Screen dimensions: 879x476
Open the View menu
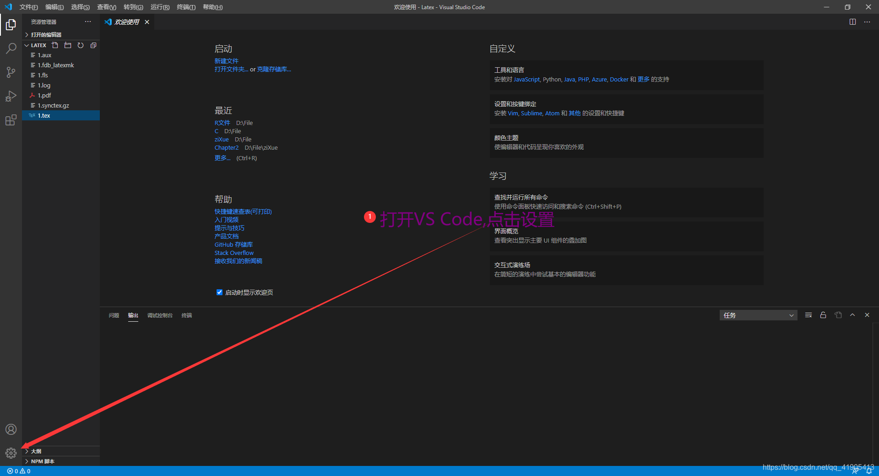(107, 7)
